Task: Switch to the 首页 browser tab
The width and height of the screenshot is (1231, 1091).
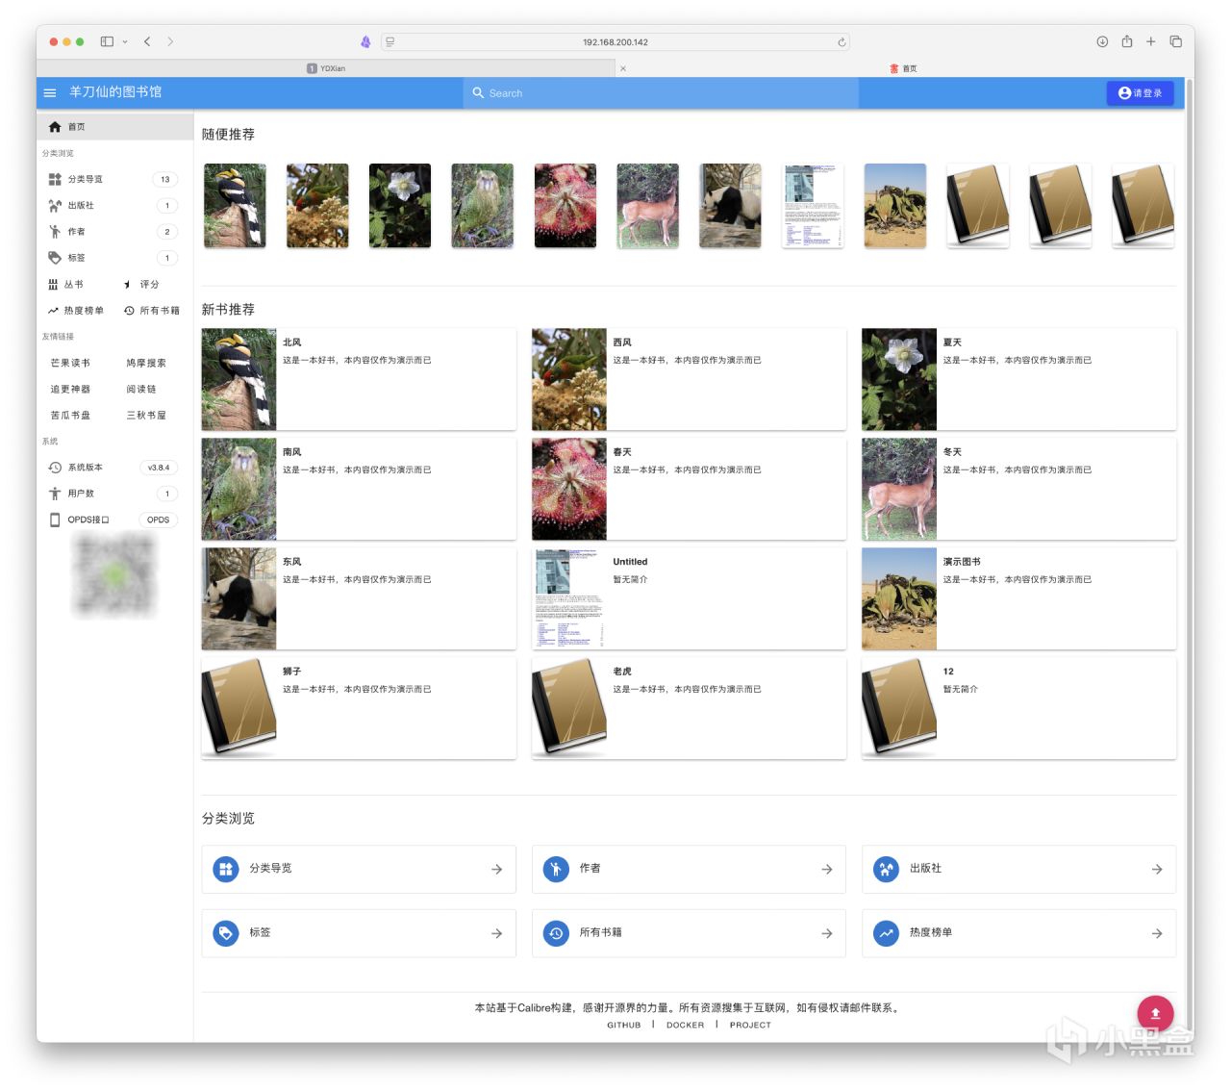Action: [x=903, y=68]
